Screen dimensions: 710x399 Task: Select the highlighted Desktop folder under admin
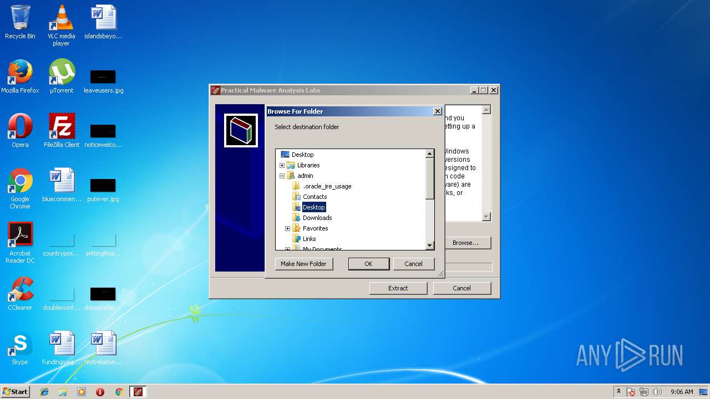click(313, 207)
